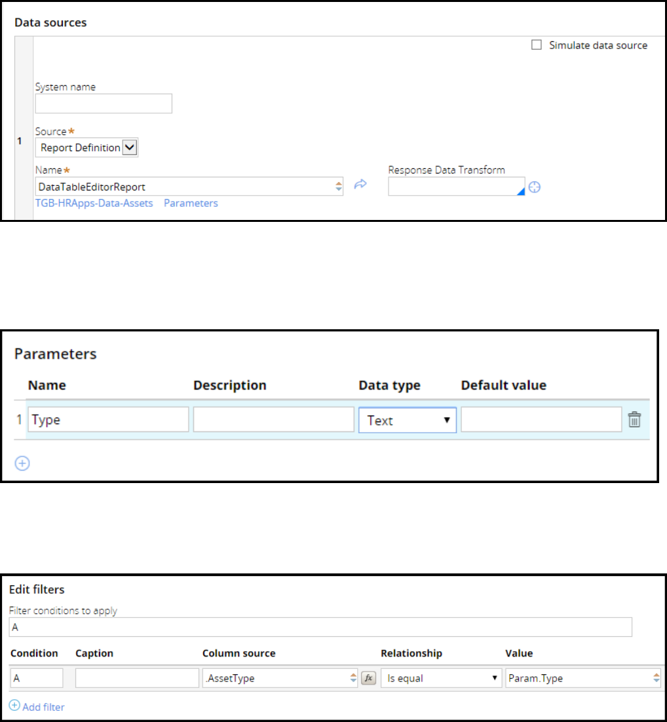Open the Relationship dropdown
Viewport: 667px width, 722px height.
click(441, 679)
